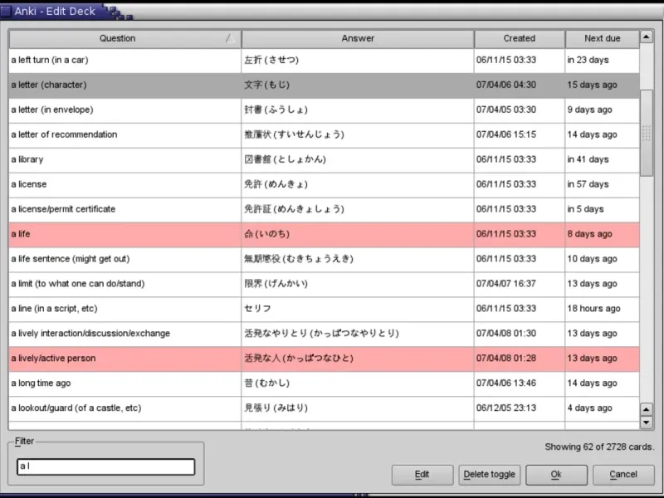664x498 pixels.
Task: Click the 'Showing 62 of 2728 cards' status text
Action: pyautogui.click(x=599, y=447)
